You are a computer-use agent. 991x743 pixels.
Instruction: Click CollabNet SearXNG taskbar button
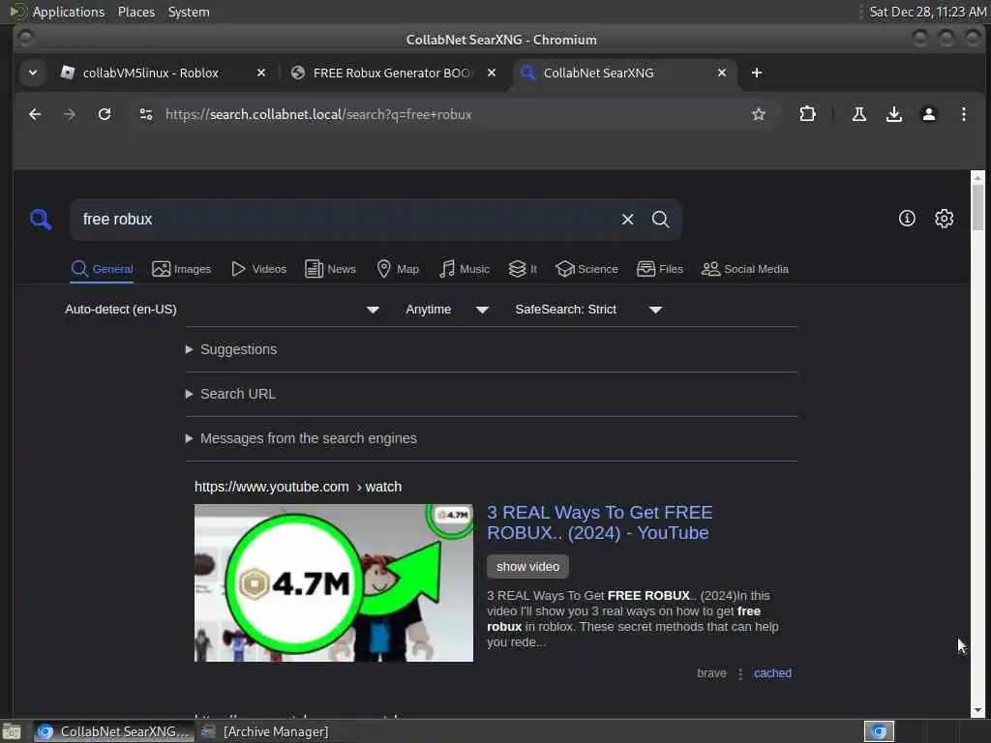point(113,731)
